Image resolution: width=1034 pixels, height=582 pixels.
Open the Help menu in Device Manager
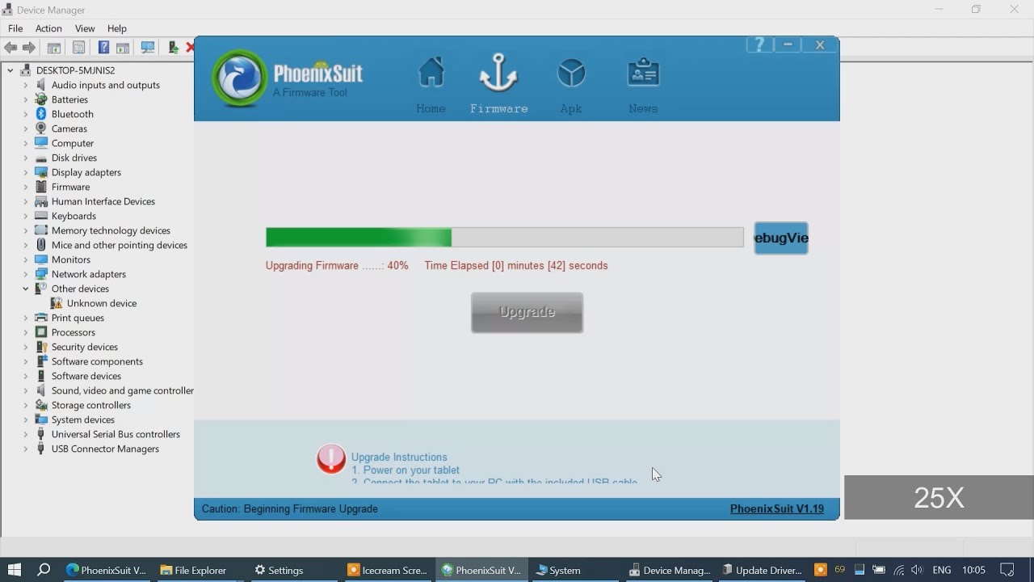[x=117, y=28]
